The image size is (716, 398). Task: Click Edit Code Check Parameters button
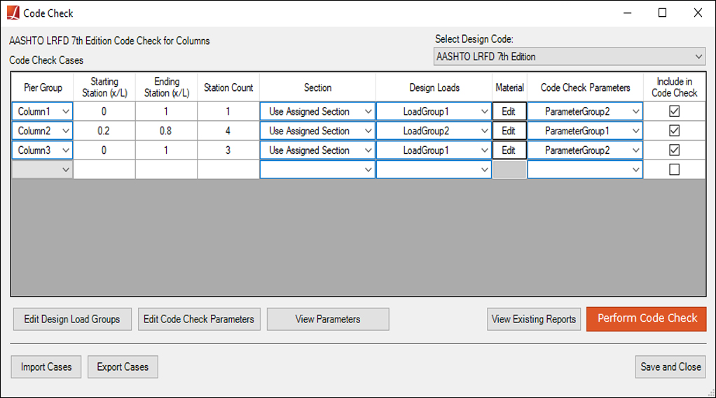pyautogui.click(x=199, y=319)
